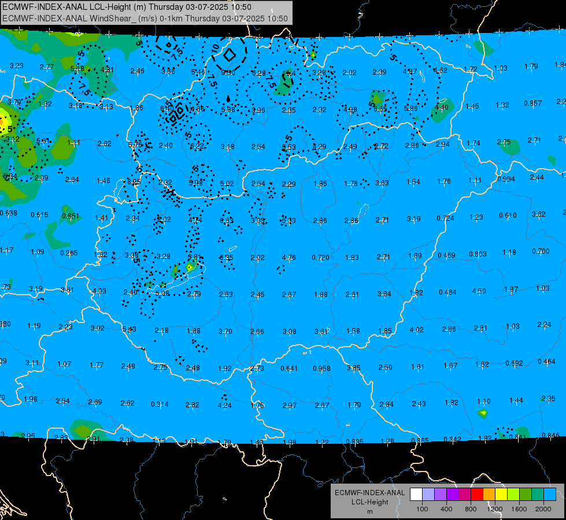Click the wind shear value 0.265
Viewport: 566px width, 520px height.
(69, 253)
